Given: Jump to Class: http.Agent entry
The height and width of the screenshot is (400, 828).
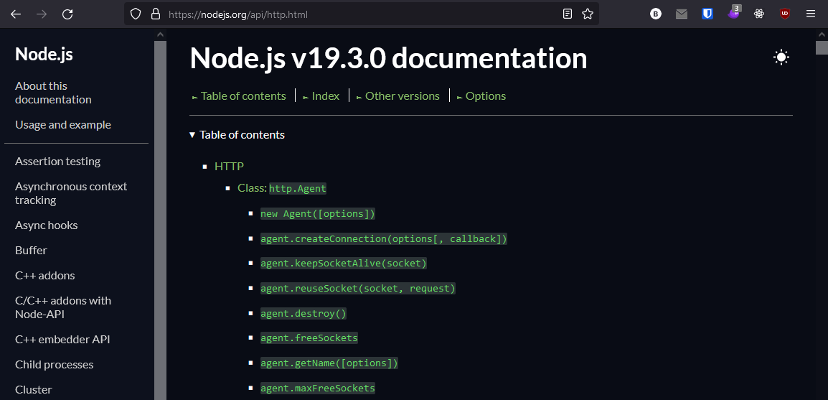Looking at the screenshot, I should [x=282, y=188].
